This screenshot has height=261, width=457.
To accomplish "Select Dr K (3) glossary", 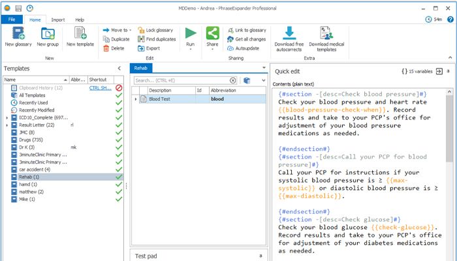I will (x=27, y=147).
